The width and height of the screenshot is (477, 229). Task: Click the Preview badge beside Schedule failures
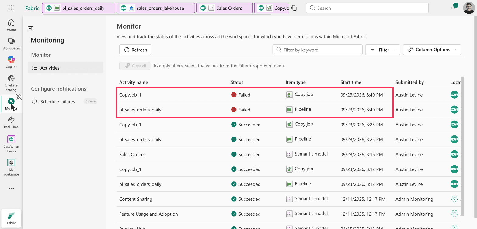[x=90, y=101]
